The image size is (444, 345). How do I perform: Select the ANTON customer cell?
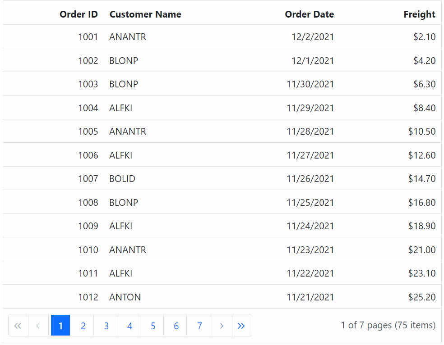click(125, 297)
